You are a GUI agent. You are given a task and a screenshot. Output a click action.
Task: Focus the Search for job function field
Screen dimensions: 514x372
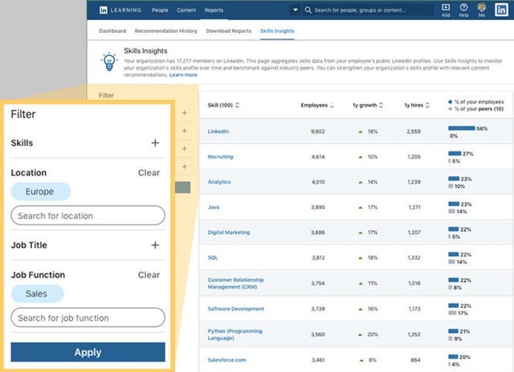tap(88, 317)
